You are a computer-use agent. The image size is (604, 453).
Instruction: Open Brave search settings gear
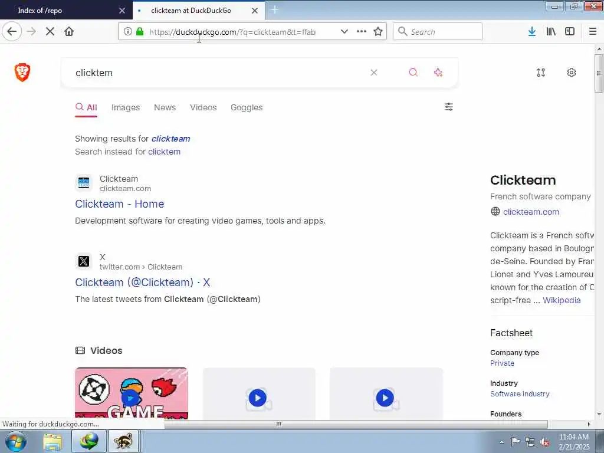click(571, 73)
